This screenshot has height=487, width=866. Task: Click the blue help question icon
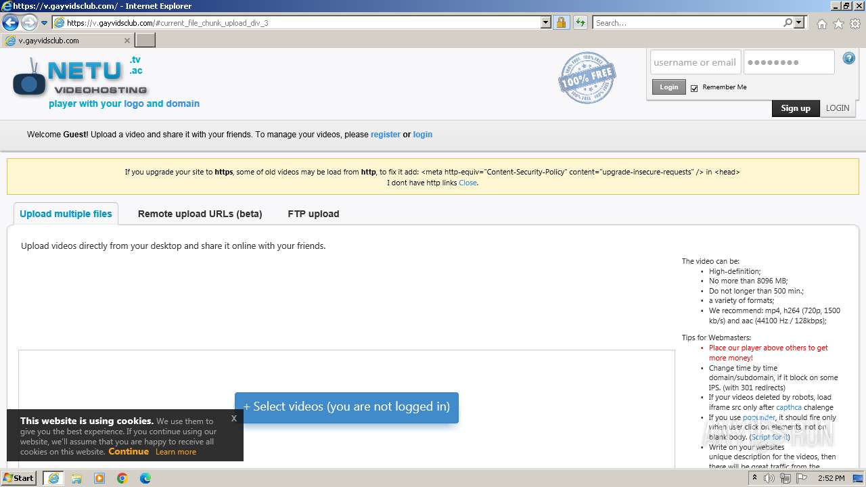(x=849, y=59)
